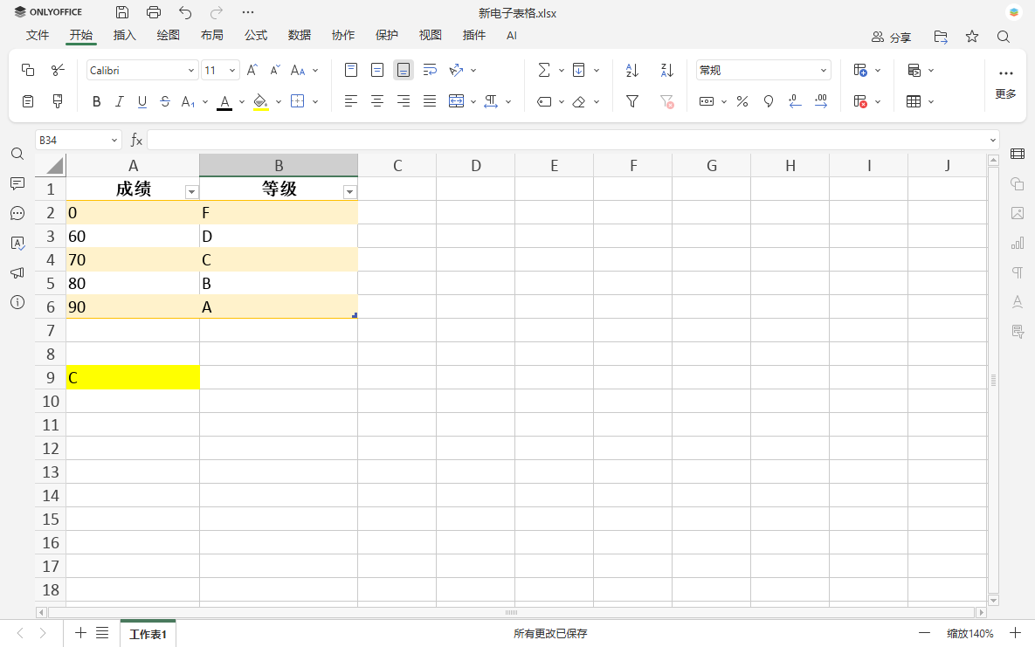Toggle italic formatting
The height and width of the screenshot is (647, 1035).
click(119, 101)
